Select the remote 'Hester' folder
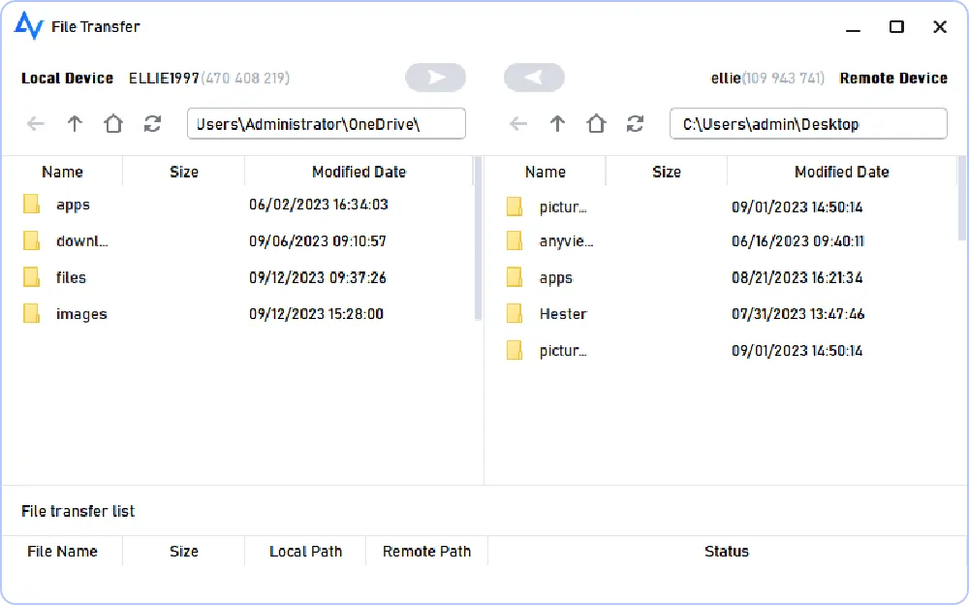This screenshot has width=969, height=605. point(563,314)
